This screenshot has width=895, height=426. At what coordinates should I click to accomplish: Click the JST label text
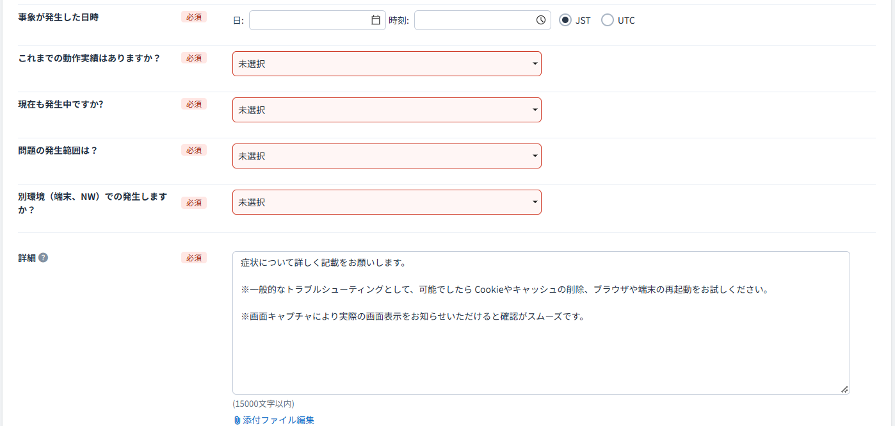coord(583,20)
